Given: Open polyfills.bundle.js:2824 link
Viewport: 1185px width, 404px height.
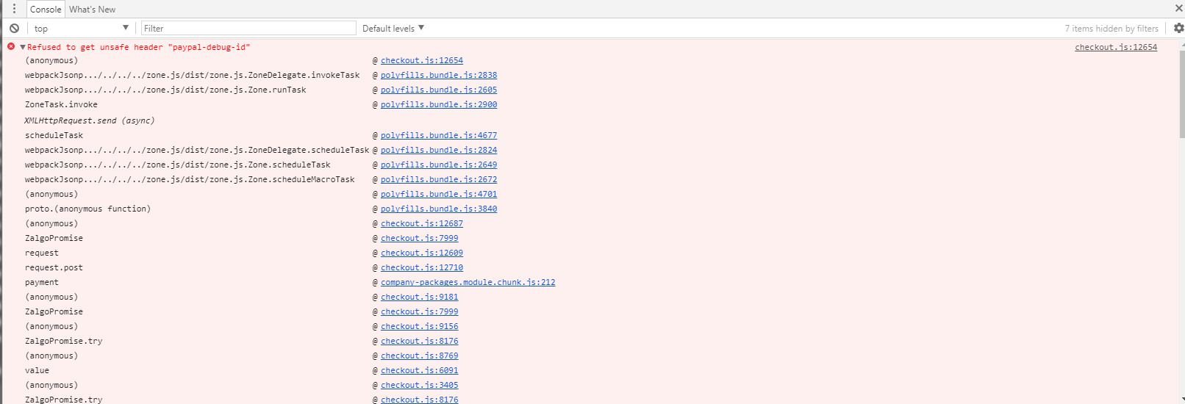Looking at the screenshot, I should coord(439,150).
